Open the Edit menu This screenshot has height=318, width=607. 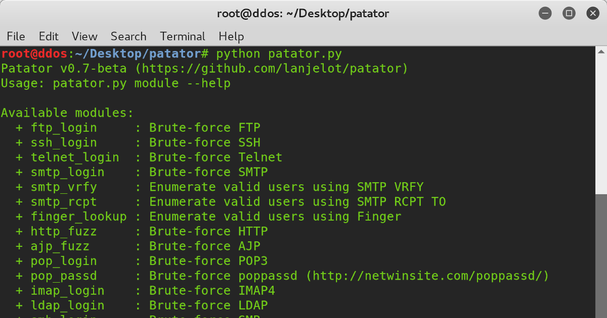click(x=48, y=36)
